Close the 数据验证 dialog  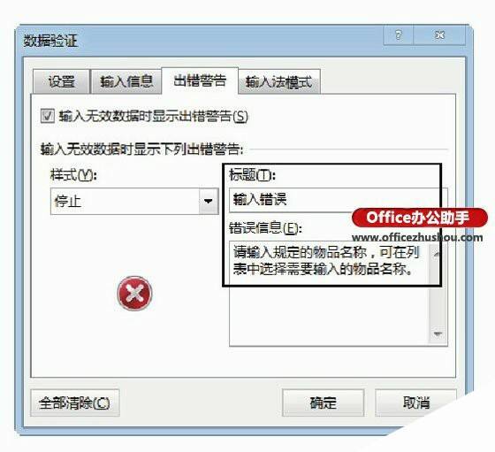(439, 34)
